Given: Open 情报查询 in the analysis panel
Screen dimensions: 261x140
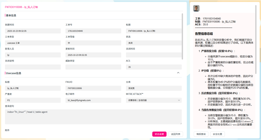Looking at the screenshot, I should [x=201, y=134].
